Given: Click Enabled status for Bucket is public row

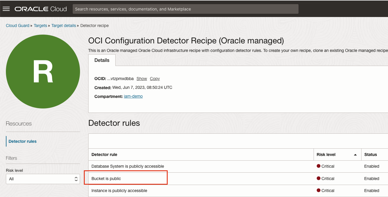Looking at the screenshot, I should tap(372, 179).
